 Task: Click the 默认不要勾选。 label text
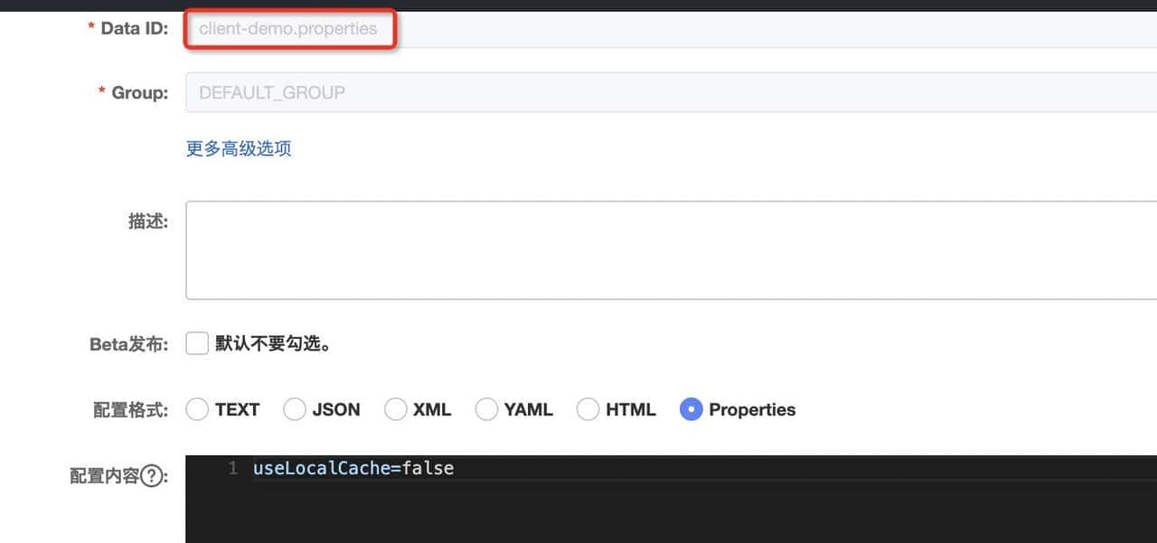pos(273,343)
